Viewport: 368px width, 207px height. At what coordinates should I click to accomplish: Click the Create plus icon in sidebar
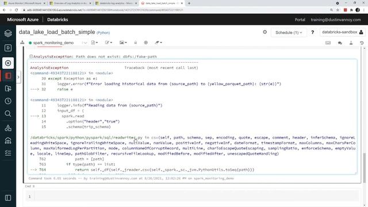point(8,63)
